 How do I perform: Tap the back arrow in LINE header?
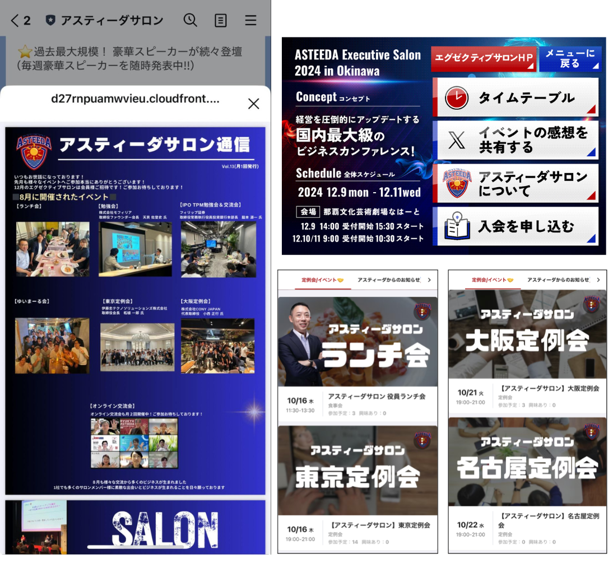point(15,21)
